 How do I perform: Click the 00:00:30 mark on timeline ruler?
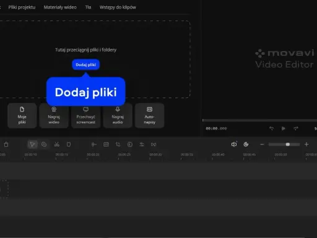(x=155, y=154)
